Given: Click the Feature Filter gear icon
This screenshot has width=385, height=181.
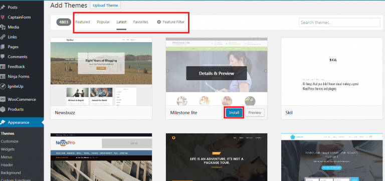Looking at the screenshot, I should 159,22.
